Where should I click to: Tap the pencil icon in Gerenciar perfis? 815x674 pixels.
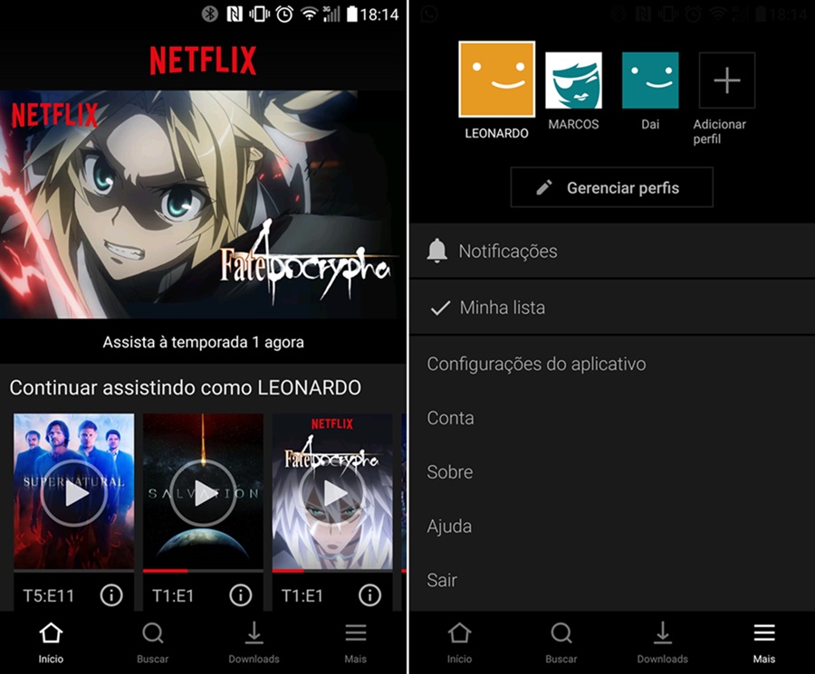coord(543,187)
